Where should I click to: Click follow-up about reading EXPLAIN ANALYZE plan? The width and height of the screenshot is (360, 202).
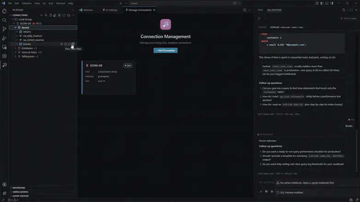(302, 104)
